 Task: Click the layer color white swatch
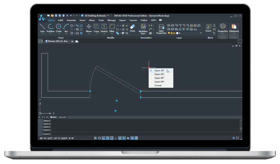177,33
